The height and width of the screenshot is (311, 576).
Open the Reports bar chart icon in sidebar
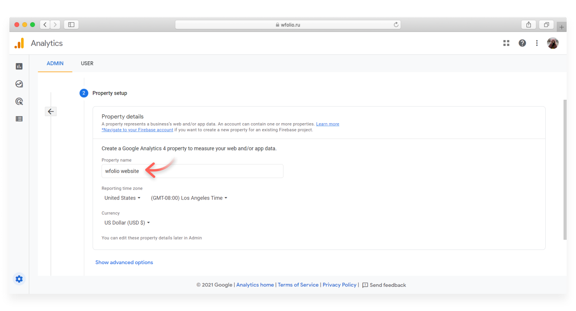pos(19,66)
